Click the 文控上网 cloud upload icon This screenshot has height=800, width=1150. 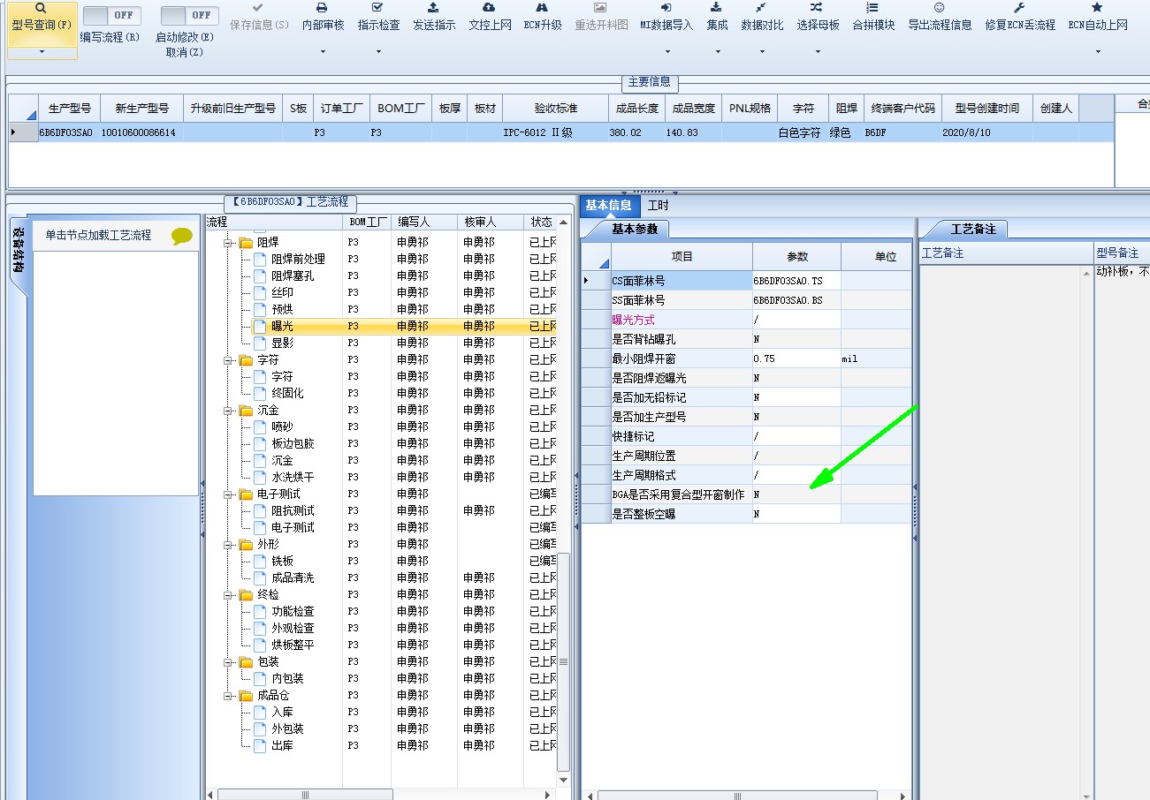tap(490, 8)
